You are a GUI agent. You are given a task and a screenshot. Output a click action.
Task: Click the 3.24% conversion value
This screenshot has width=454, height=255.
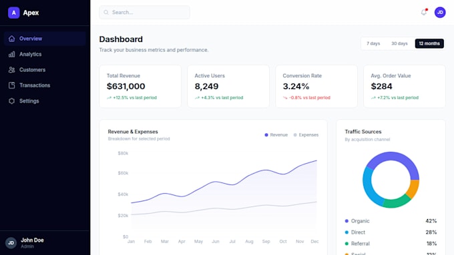tap(296, 87)
